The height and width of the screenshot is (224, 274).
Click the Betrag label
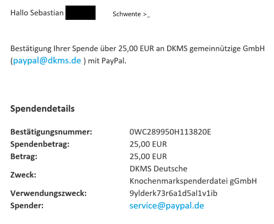(24, 157)
